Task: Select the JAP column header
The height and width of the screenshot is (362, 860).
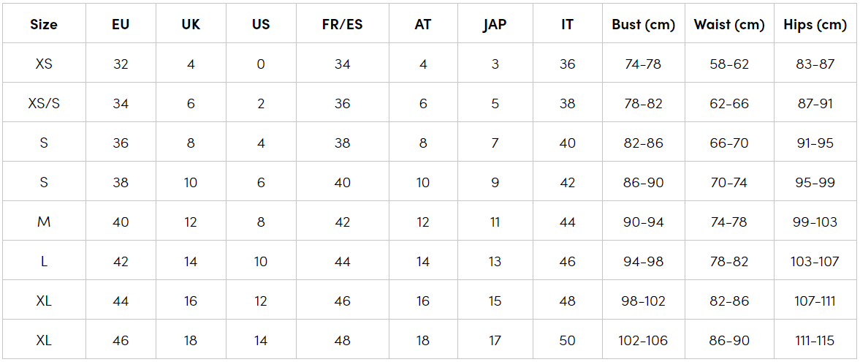Action: pos(495,24)
